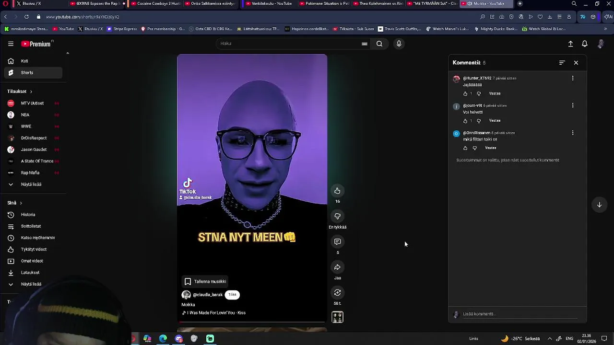This screenshot has height=345, width=614.
Task: Open comment sort options icon
Action: [562, 63]
